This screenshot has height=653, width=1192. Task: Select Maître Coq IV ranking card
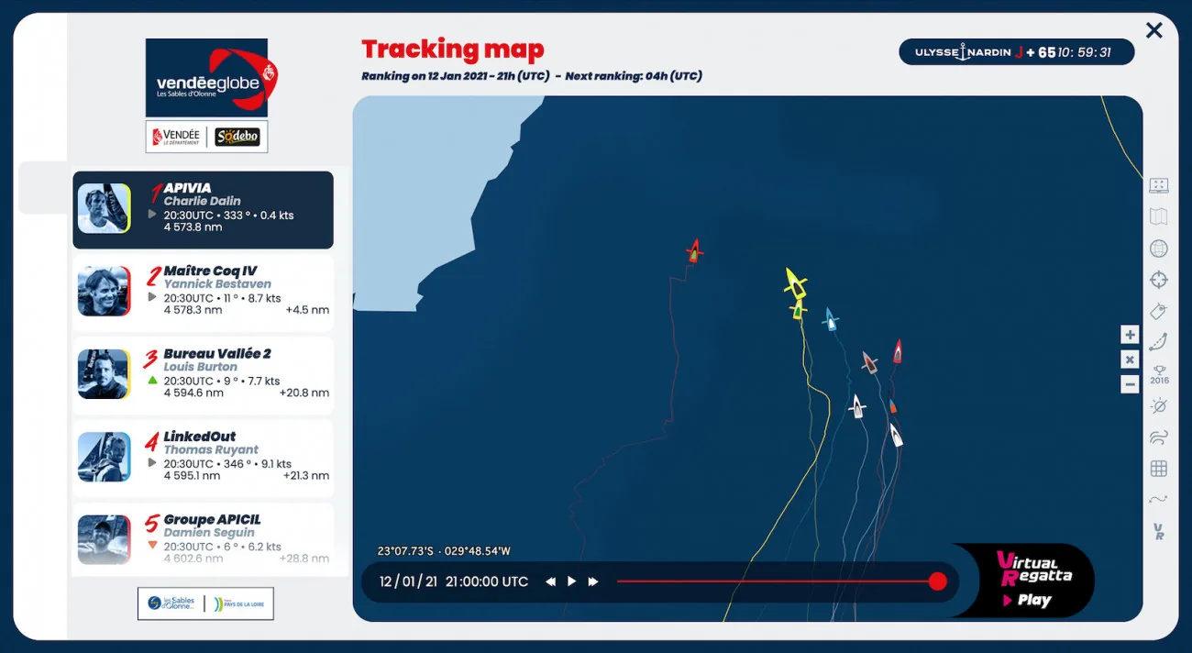[204, 293]
